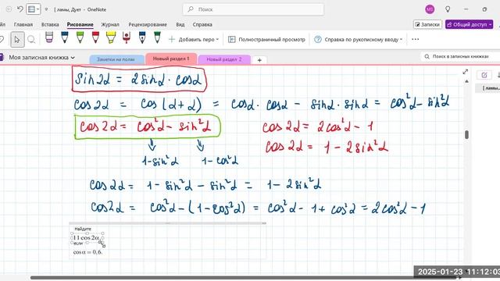The width and height of the screenshot is (500, 281).
Task: Switch to the Новый раздел 1 section tab
Action: pyautogui.click(x=171, y=59)
